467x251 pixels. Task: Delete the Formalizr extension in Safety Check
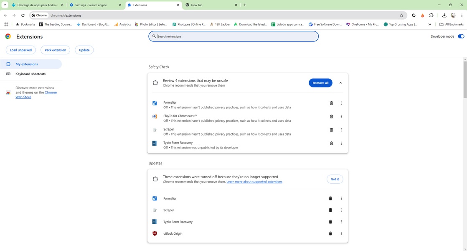331,103
